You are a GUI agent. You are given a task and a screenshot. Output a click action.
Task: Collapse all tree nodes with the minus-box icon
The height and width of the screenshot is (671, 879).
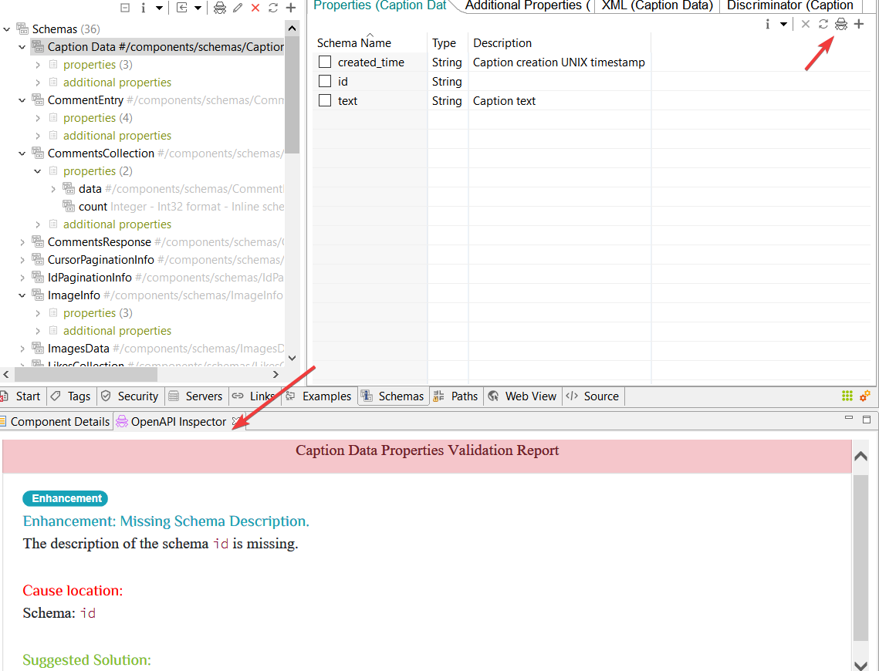coord(125,8)
